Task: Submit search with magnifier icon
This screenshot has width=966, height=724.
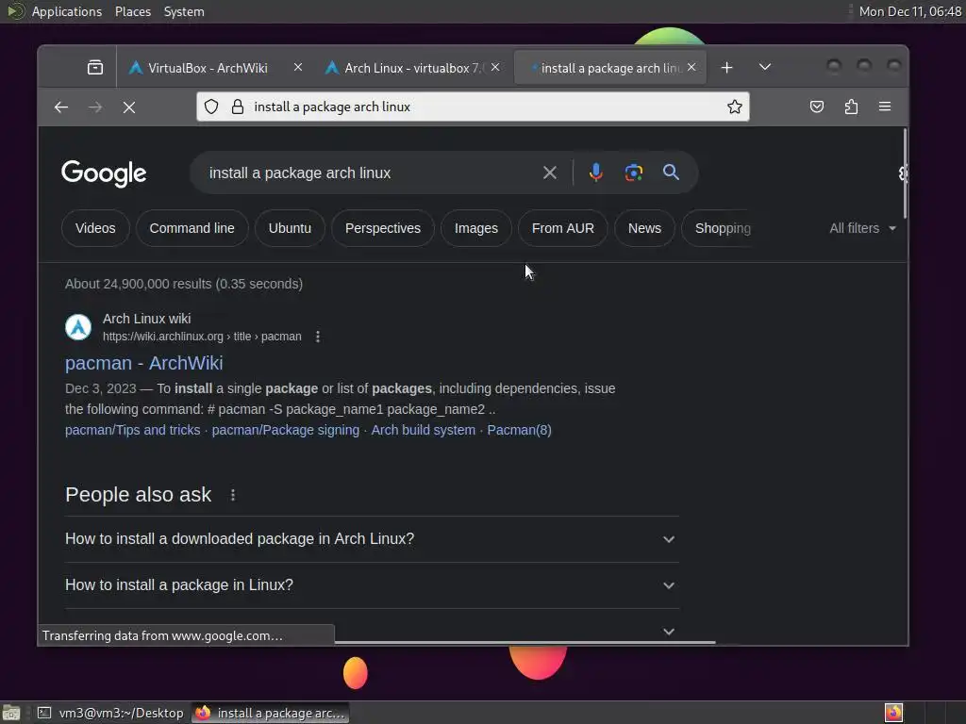Action: [x=671, y=173]
